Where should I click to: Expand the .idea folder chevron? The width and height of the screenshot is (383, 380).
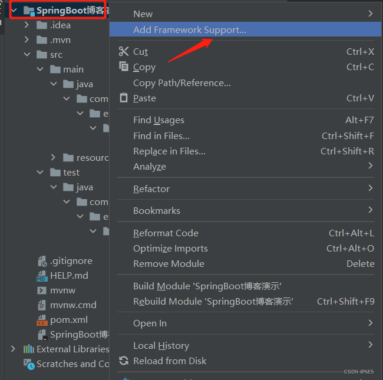(x=27, y=25)
